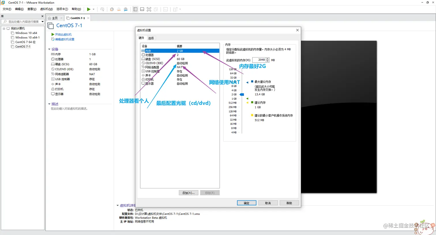The image size is (436, 235).
Task: Click the 网络适配器 icon in summary page
Action: [53, 74]
